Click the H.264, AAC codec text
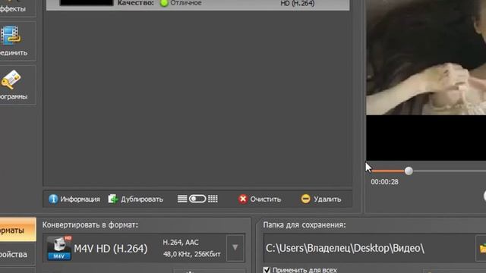 (181, 243)
